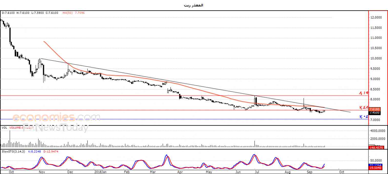Click the 8.0000 price axis label
Screen dimensions: 388x174
click(x=375, y=99)
